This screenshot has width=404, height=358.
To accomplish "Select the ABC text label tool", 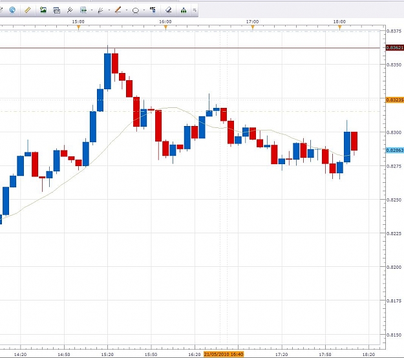I will 153,10.
